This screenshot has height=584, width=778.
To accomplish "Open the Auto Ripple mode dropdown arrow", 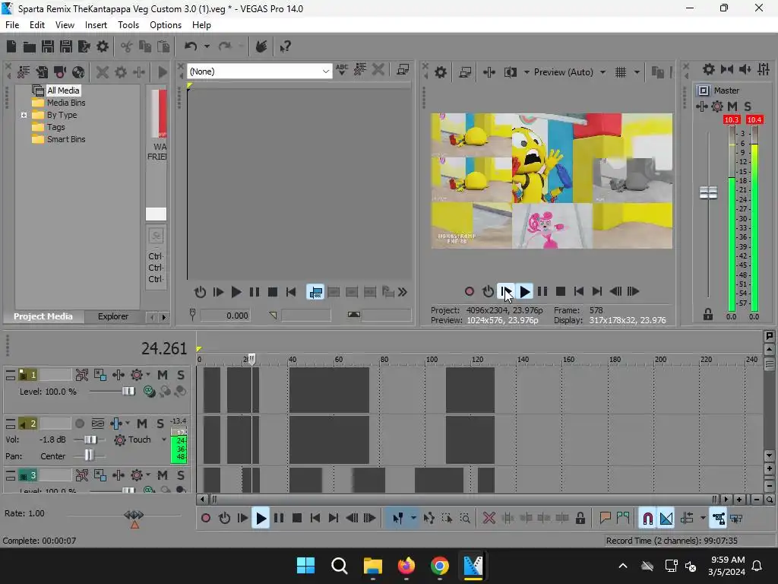I will (x=703, y=519).
